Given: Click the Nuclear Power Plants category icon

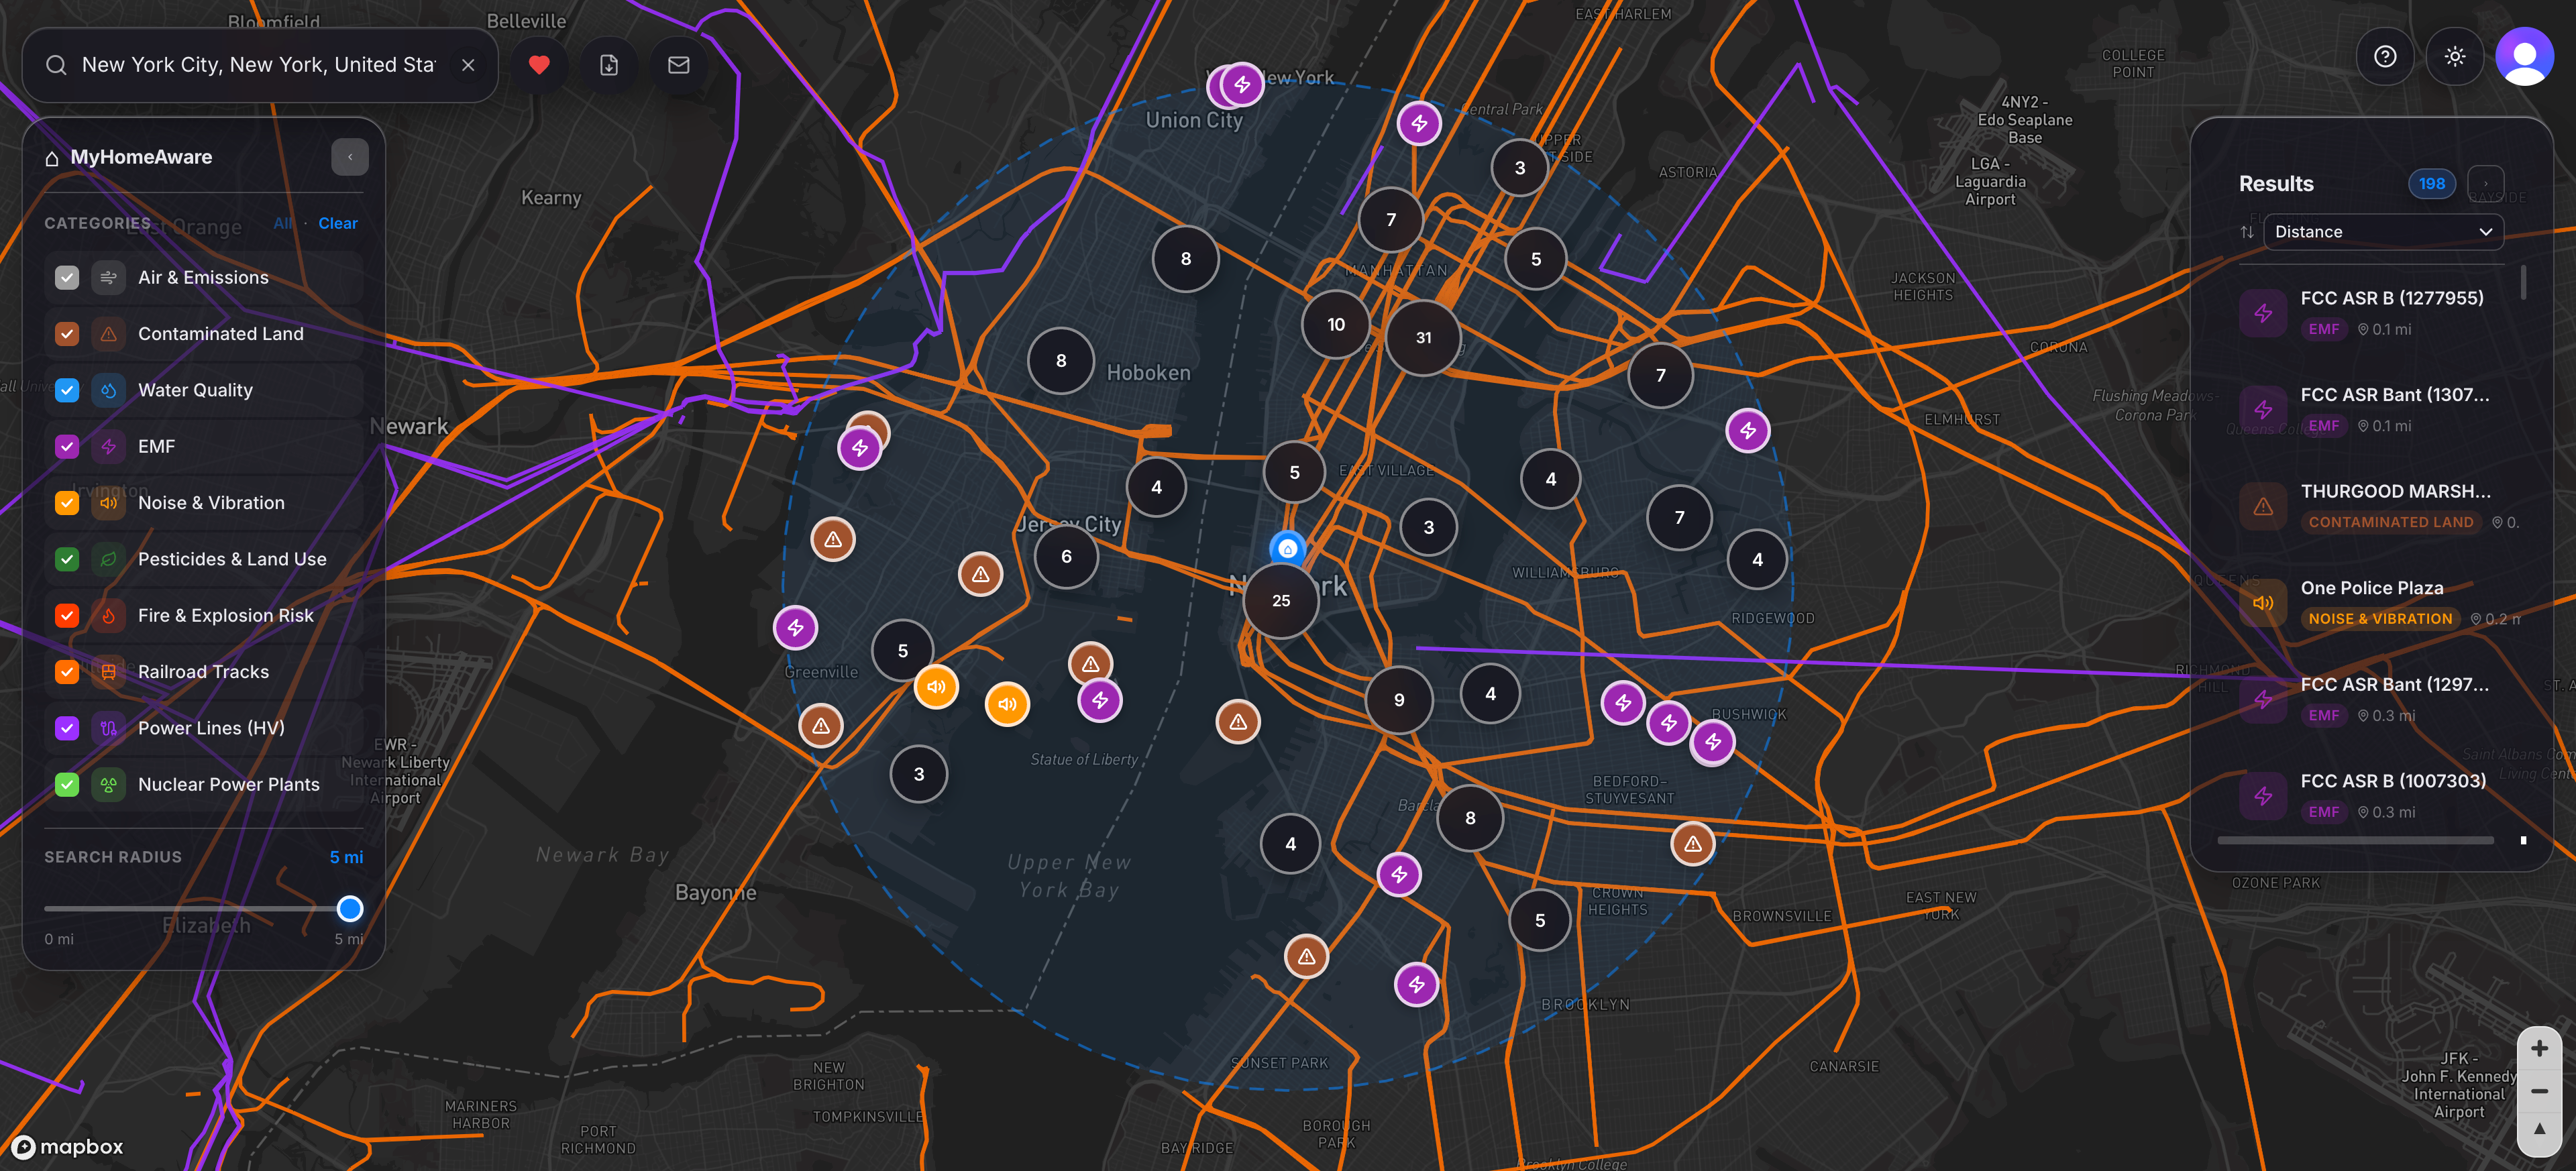Looking at the screenshot, I should tap(108, 785).
